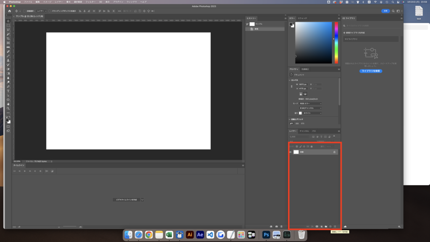
Task: Open Illustrator from the Dock
Action: coord(189,235)
